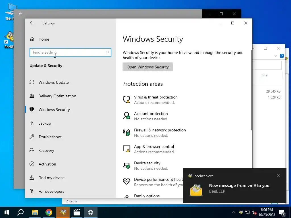291x218 pixels.
Task: Open the Find my device section
Action: (51, 178)
